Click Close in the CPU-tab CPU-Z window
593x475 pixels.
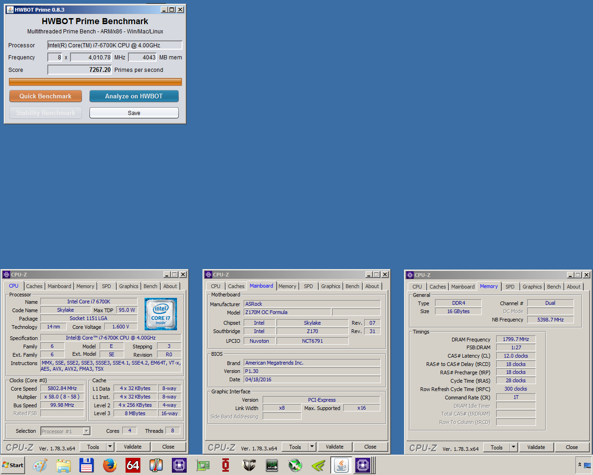click(x=168, y=447)
